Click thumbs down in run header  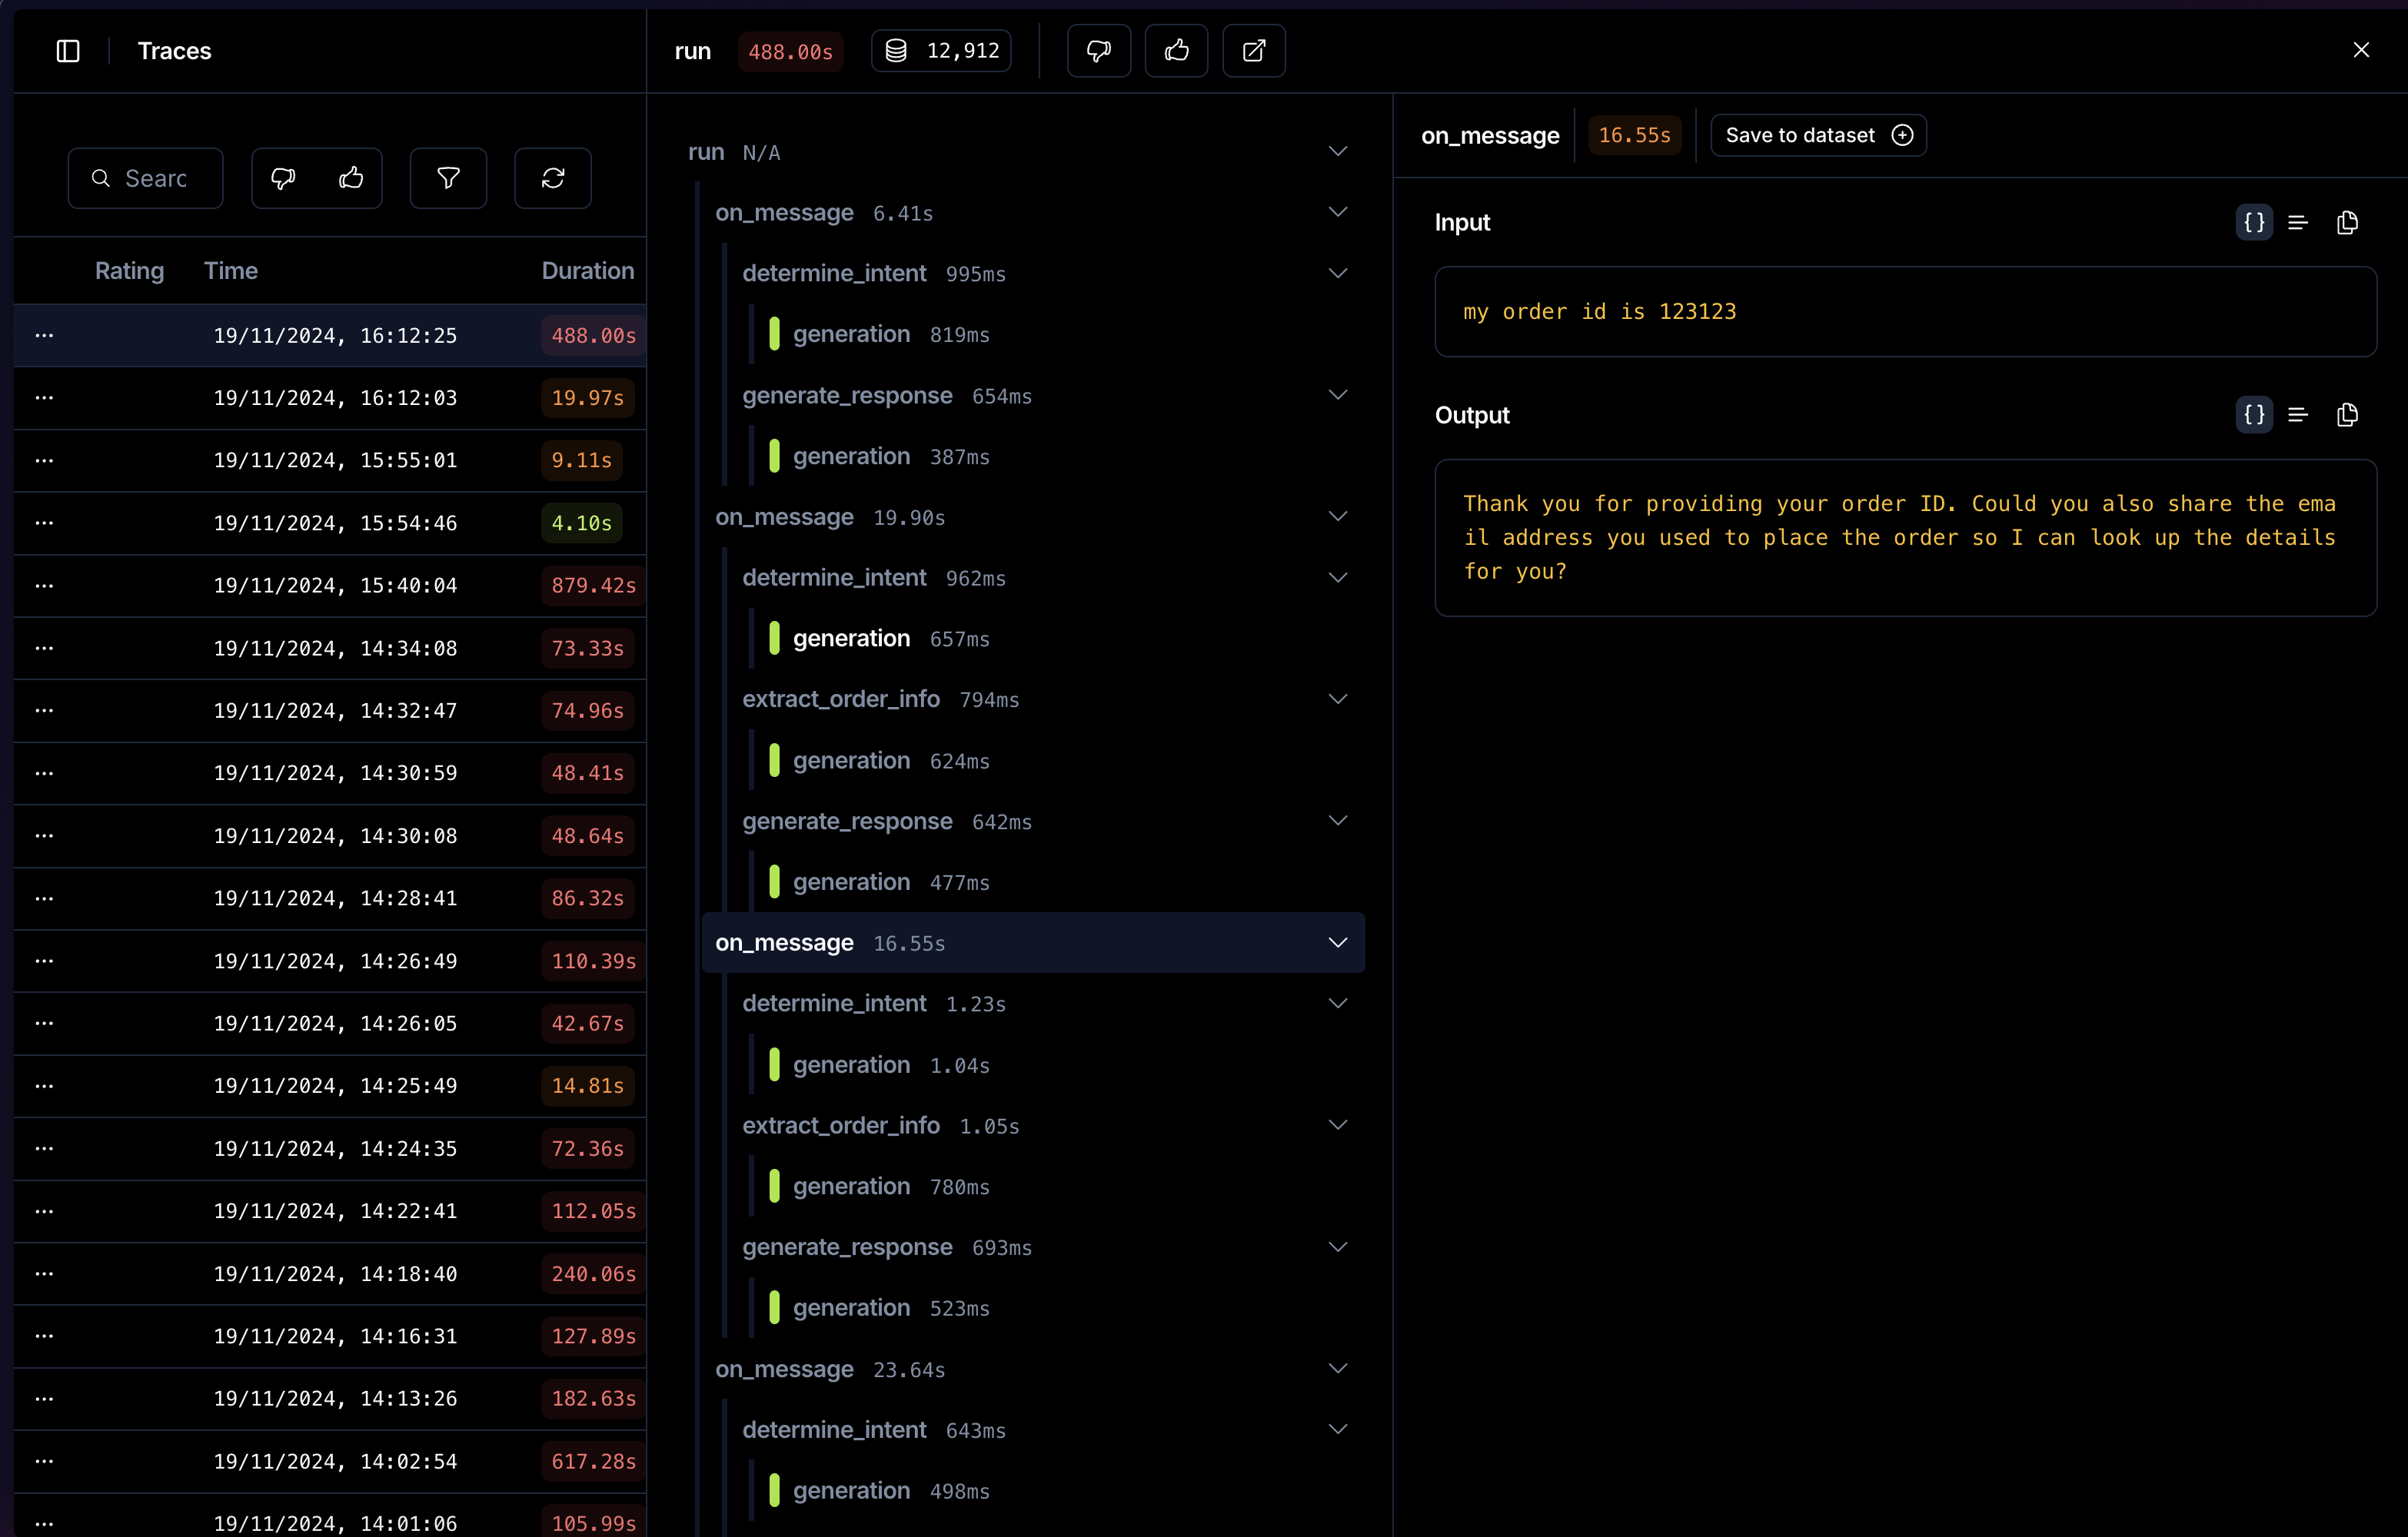tap(1098, 51)
